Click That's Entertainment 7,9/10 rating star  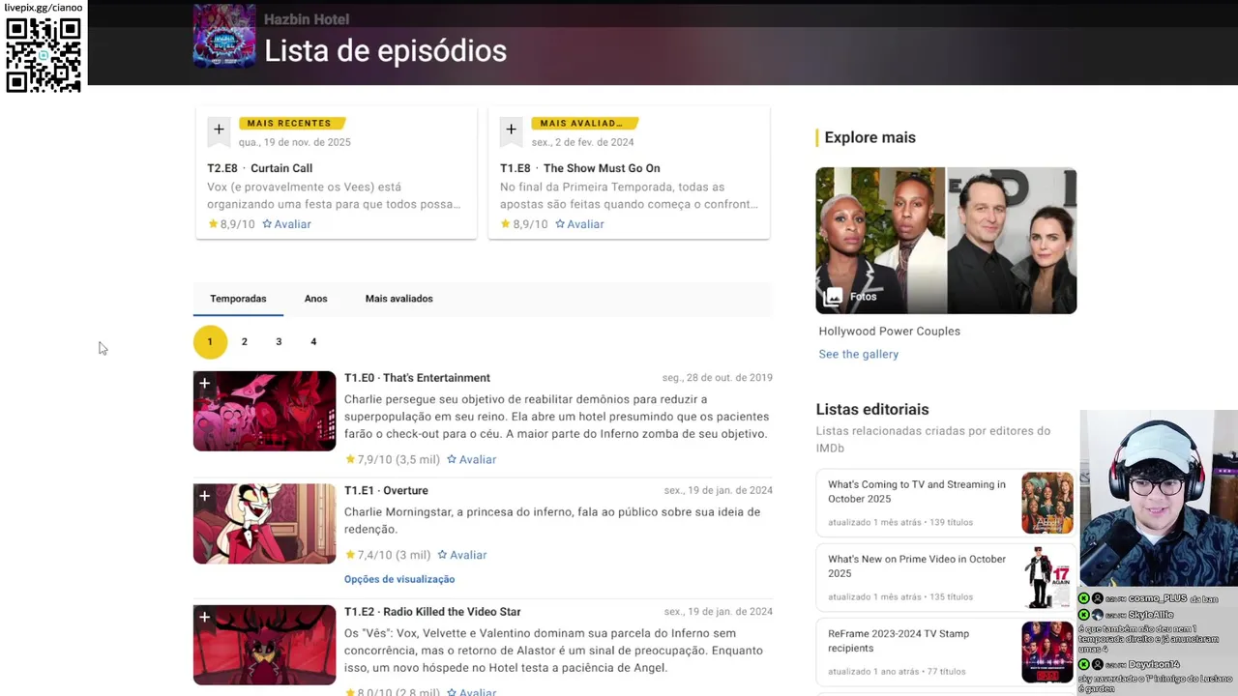350,460
